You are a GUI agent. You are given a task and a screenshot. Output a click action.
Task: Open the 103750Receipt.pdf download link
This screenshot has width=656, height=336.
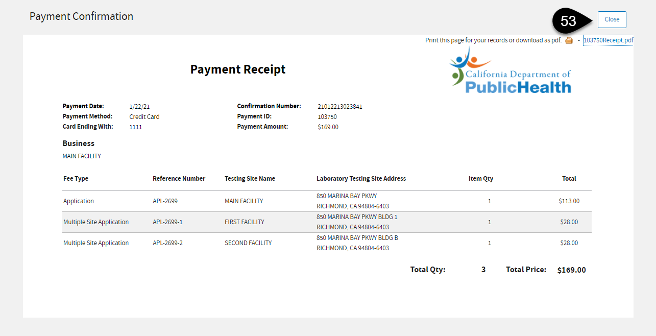point(608,40)
